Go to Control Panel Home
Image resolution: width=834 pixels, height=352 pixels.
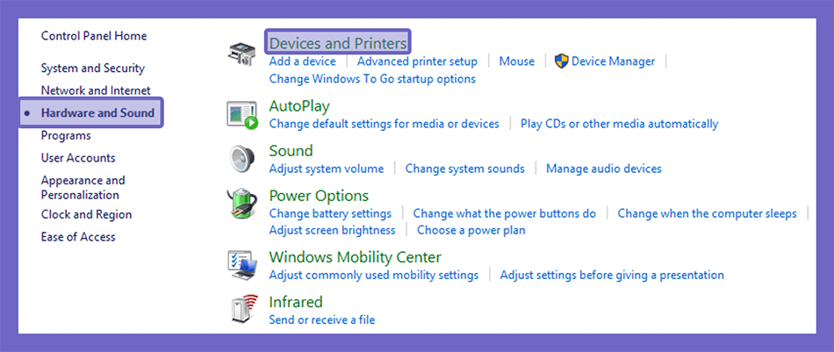tap(94, 36)
